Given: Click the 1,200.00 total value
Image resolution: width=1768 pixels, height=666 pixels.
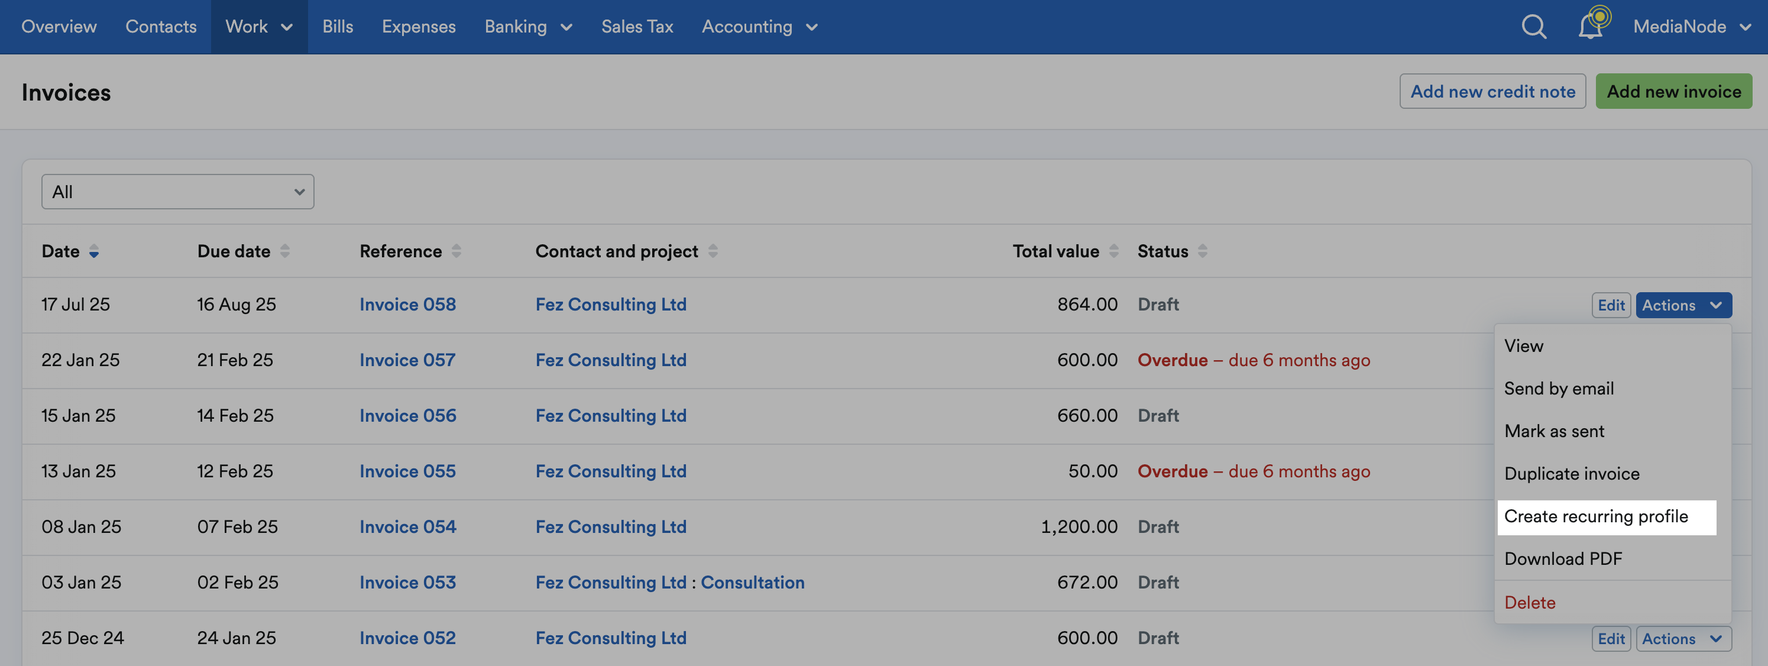Looking at the screenshot, I should (x=1079, y=528).
